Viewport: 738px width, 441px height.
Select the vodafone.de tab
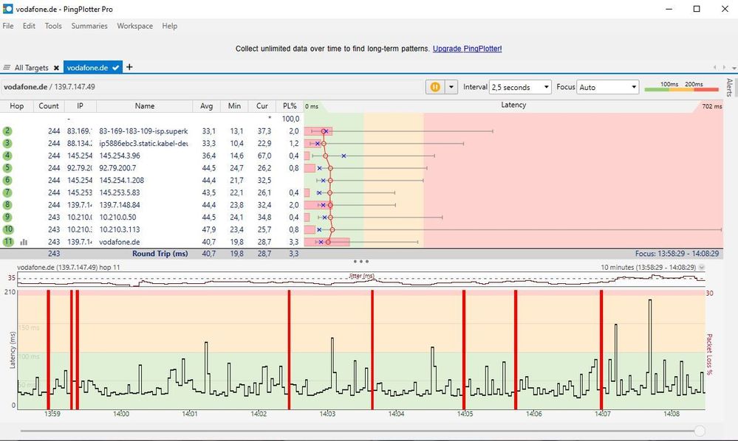coord(93,68)
